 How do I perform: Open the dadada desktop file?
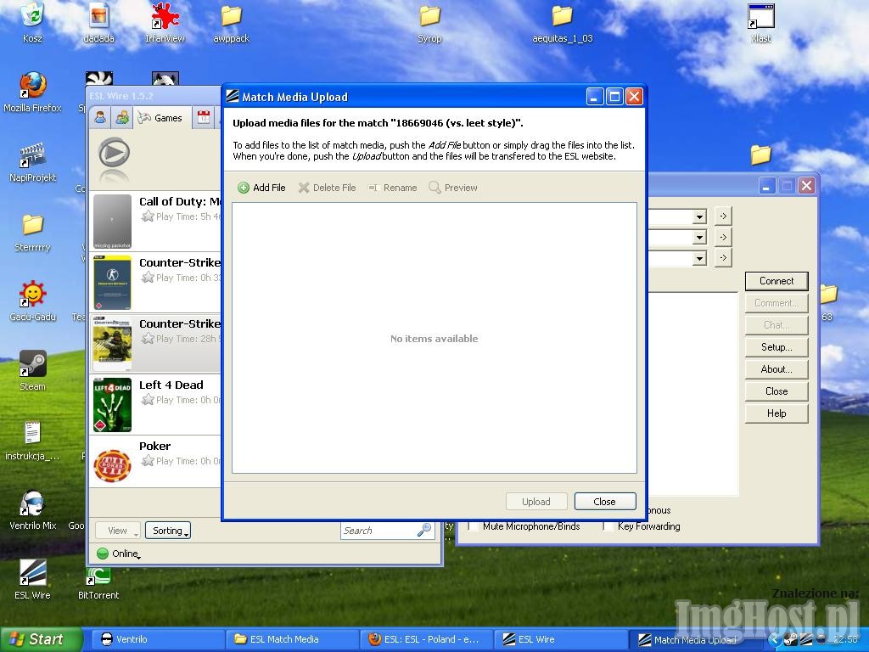(98, 23)
